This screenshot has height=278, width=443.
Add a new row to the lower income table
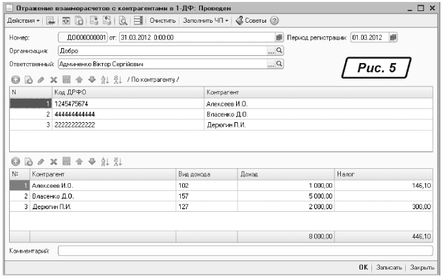point(16,162)
